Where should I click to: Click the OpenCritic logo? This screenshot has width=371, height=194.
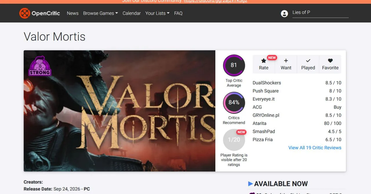pos(39,13)
